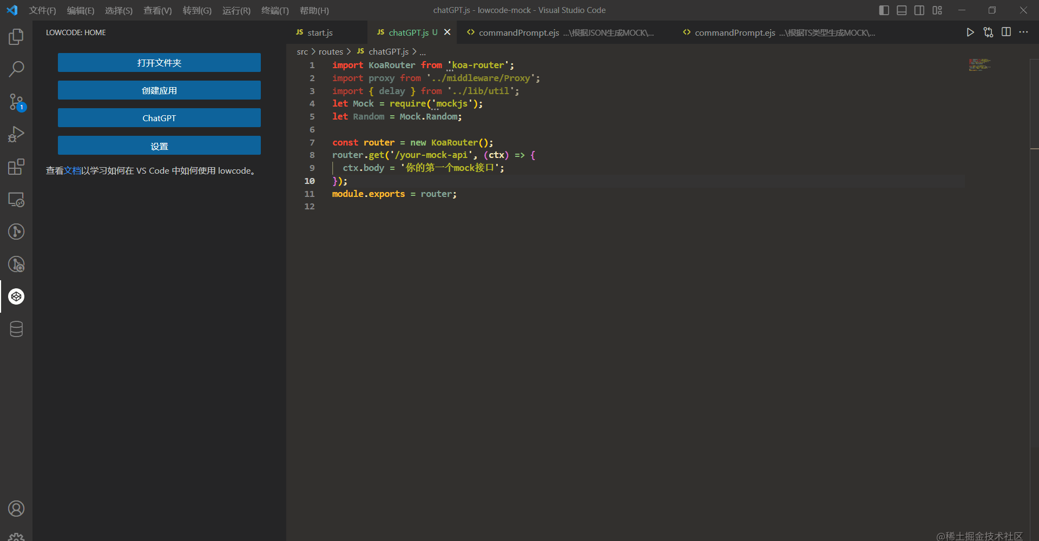Click require('mockjs') on line 4
1039x541 pixels.
pos(434,104)
